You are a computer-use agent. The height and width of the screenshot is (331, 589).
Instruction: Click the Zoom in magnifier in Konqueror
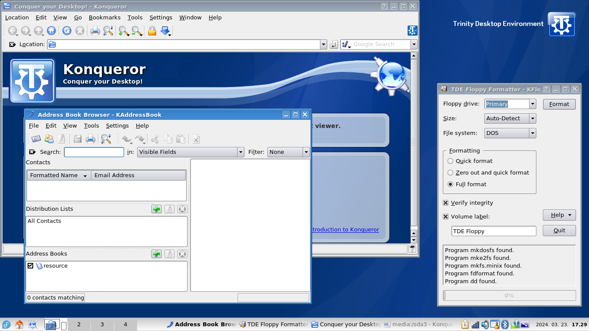coord(124,31)
